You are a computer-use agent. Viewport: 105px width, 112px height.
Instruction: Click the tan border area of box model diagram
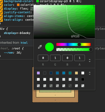55,95
